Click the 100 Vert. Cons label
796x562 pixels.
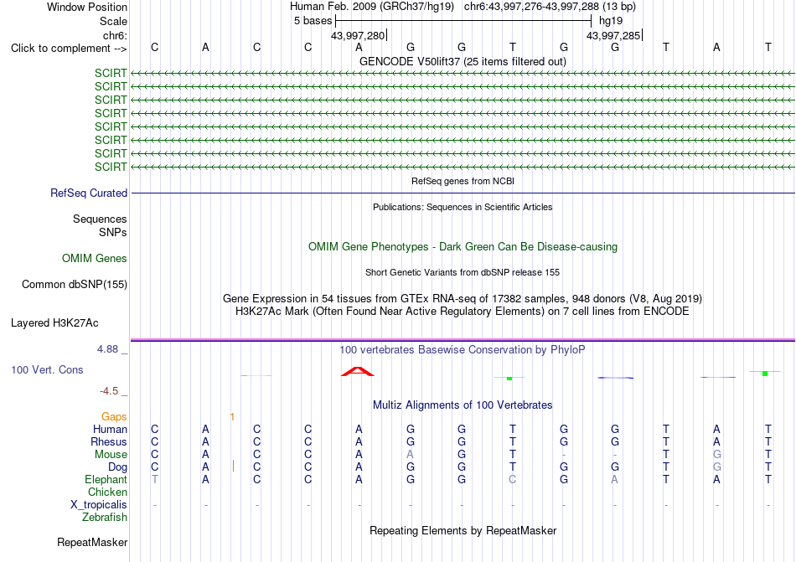tap(47, 369)
